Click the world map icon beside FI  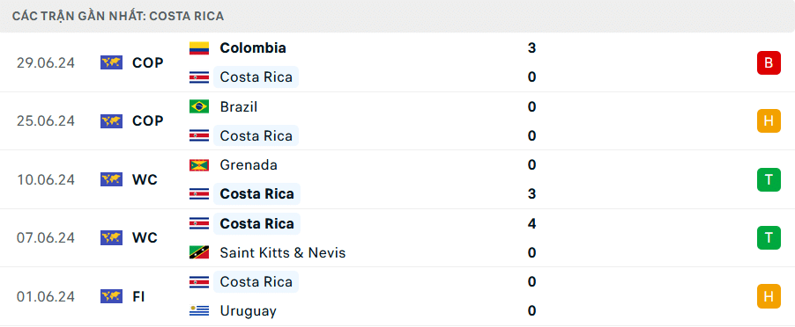click(112, 296)
